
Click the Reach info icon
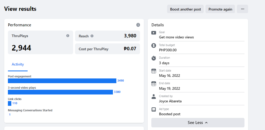[92, 36]
